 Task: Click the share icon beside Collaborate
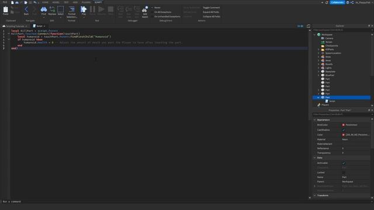coord(352,2)
